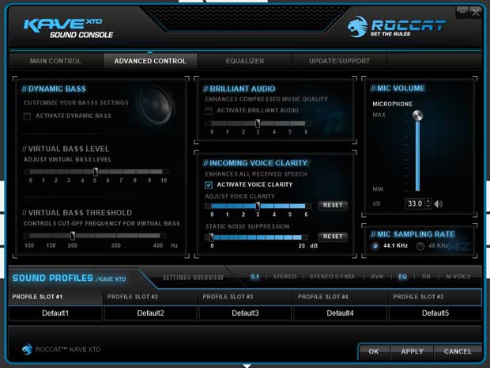
Task: Select Profile Slot #3 tab
Action: coord(246,297)
